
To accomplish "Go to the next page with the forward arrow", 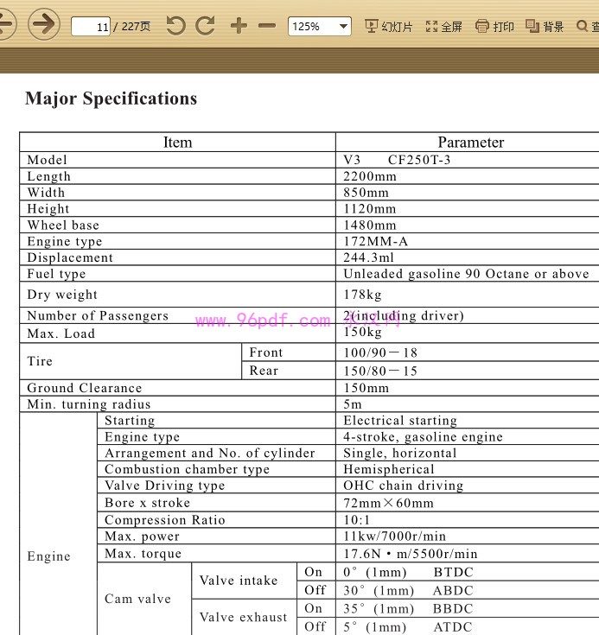I will [x=44, y=24].
